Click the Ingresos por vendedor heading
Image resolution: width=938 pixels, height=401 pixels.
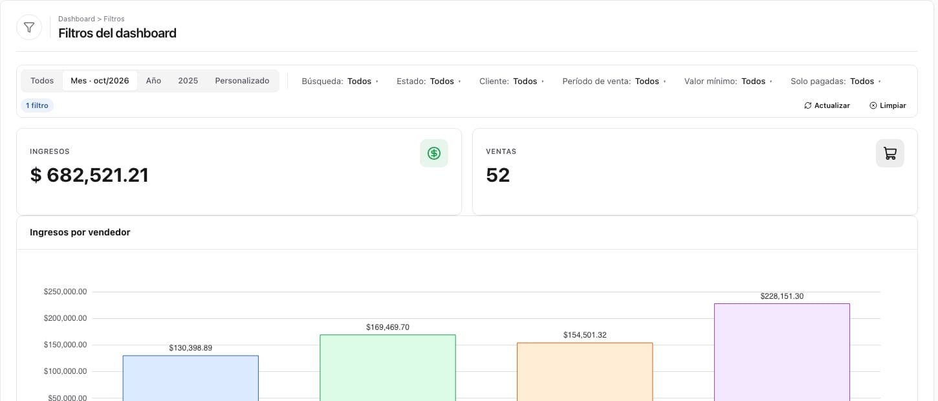[x=80, y=232]
